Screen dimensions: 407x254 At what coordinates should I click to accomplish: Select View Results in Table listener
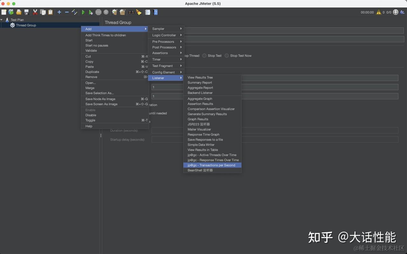(x=212, y=150)
